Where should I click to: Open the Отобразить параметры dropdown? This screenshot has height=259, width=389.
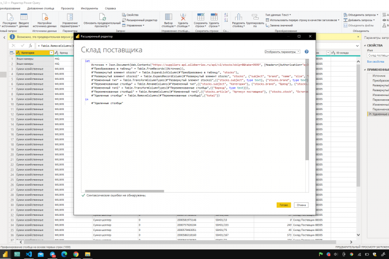pyautogui.click(x=283, y=52)
